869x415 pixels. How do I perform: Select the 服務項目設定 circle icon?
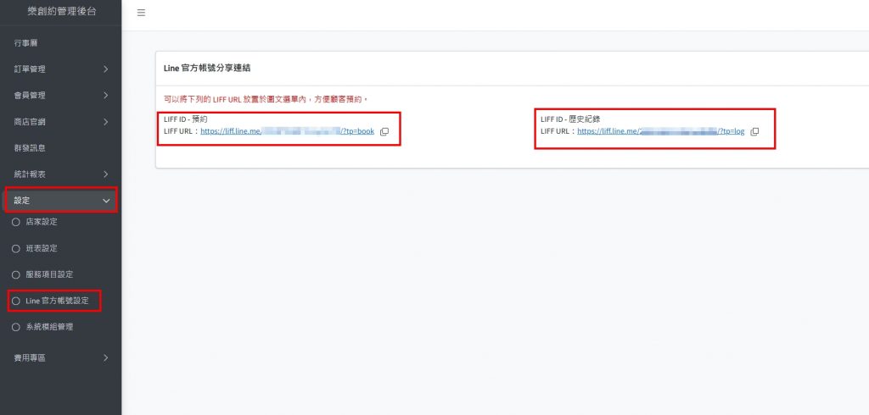(x=15, y=274)
